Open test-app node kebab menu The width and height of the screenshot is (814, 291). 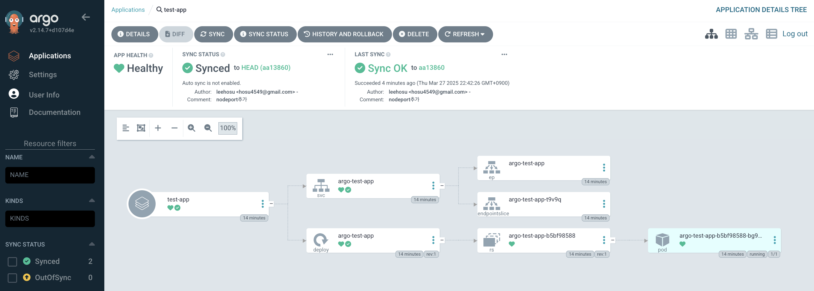[262, 204]
